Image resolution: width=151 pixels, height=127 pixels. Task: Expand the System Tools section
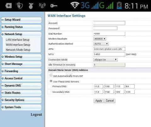[21, 107]
